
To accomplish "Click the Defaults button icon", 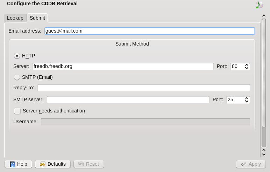I will (42, 164).
